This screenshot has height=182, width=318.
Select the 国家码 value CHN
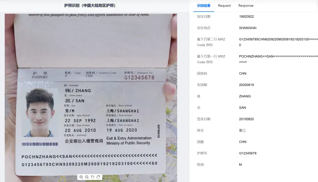pyautogui.click(x=243, y=73)
